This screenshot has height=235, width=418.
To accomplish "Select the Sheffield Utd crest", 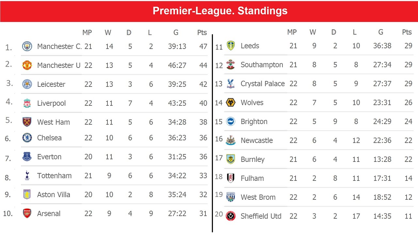I will tap(231, 216).
